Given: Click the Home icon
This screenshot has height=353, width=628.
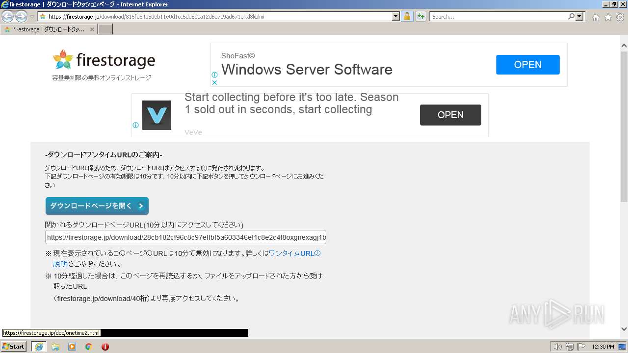Looking at the screenshot, I should point(596,17).
